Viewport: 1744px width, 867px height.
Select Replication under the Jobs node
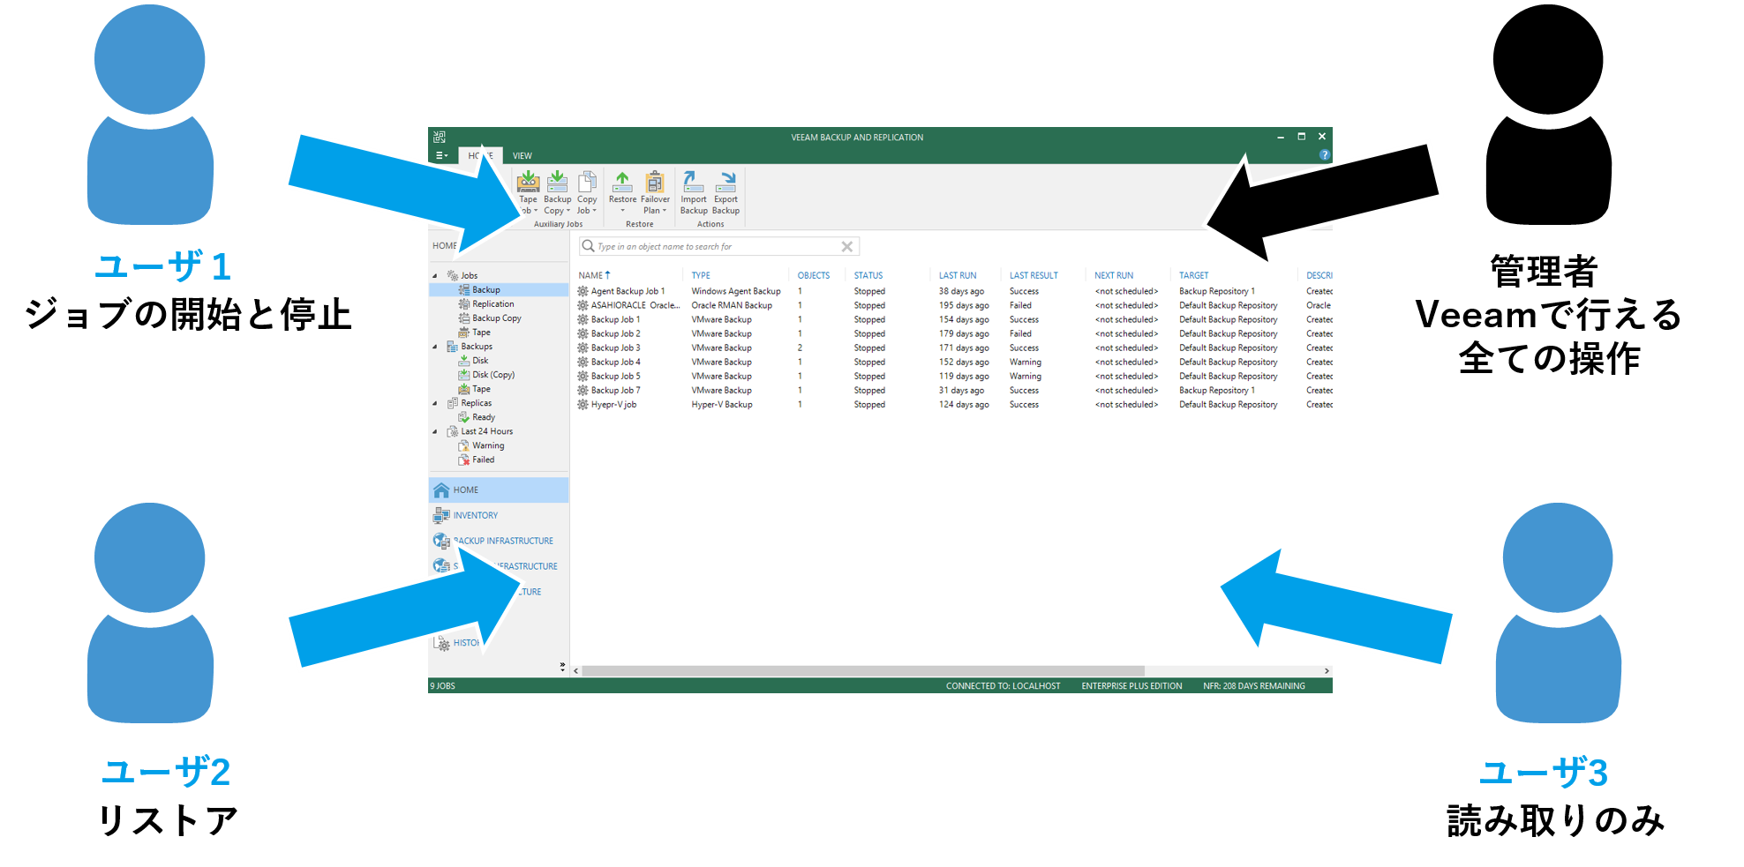492,304
